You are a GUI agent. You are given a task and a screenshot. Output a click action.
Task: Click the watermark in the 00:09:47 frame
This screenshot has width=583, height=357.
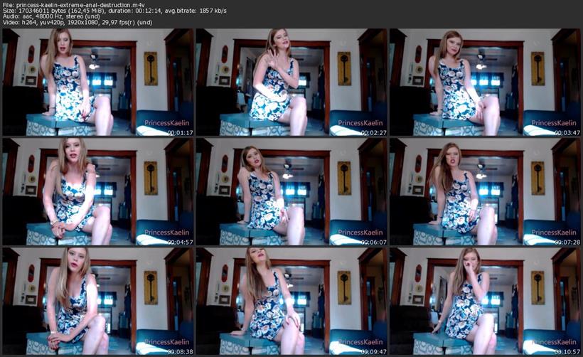click(360, 342)
